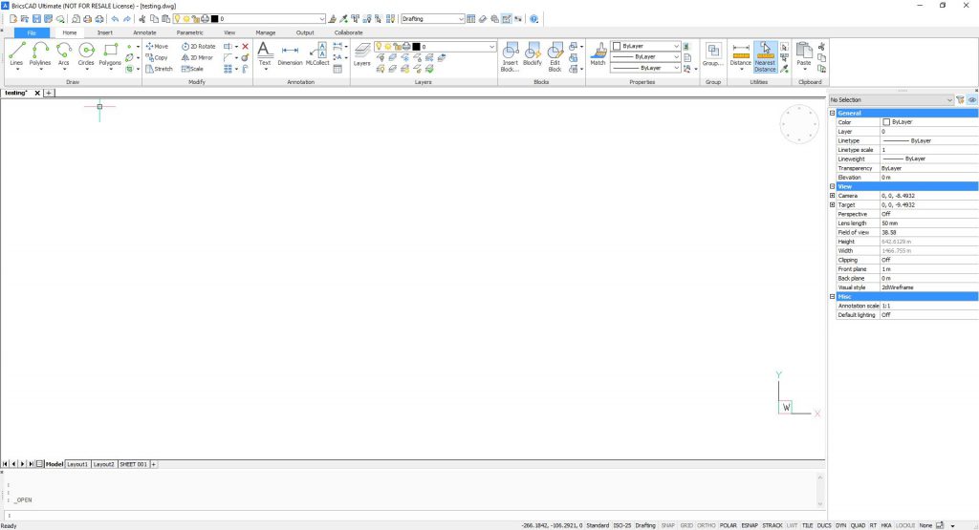This screenshot has height=530, width=979.
Task: Open the ribbon Layers panel layer dropdown
Action: click(x=492, y=47)
